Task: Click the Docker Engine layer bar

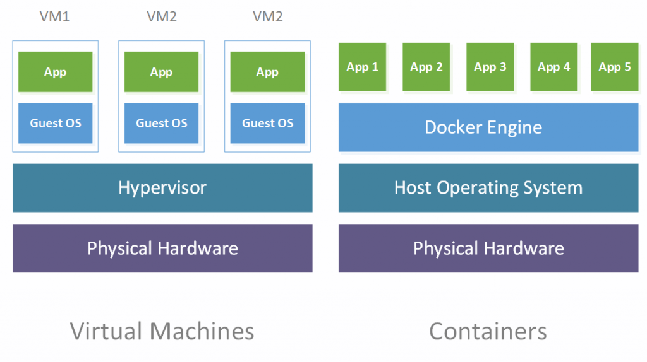Action: tap(488, 127)
